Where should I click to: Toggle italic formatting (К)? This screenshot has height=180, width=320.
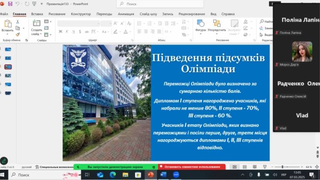[67, 32]
